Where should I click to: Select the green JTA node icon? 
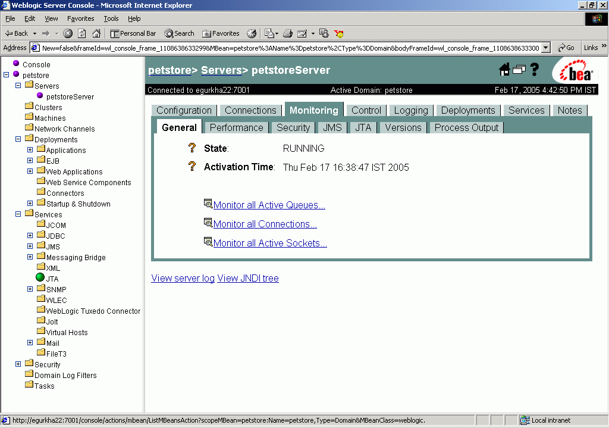[x=40, y=277]
